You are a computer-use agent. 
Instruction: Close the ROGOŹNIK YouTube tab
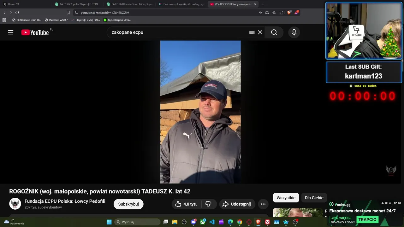click(255, 4)
